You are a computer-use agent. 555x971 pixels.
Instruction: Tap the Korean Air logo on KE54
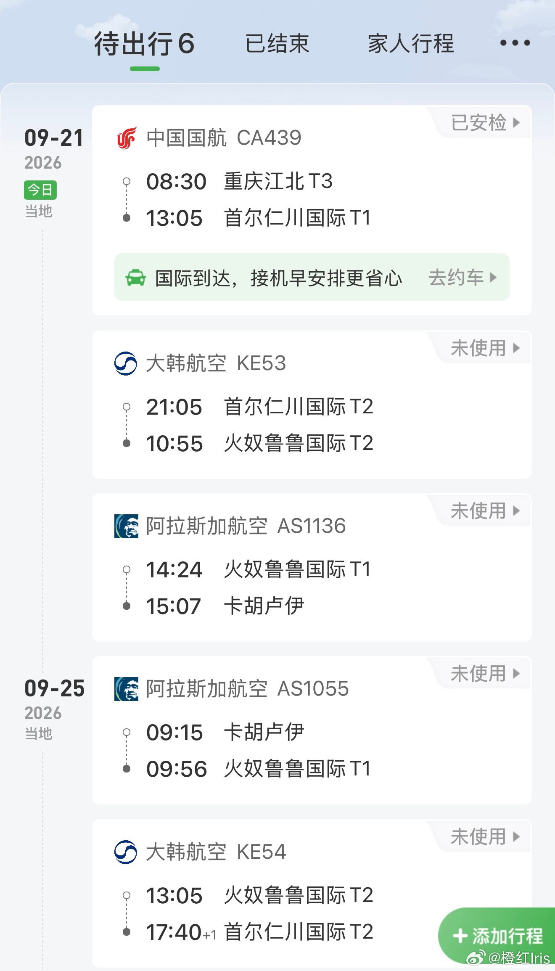pyautogui.click(x=126, y=852)
